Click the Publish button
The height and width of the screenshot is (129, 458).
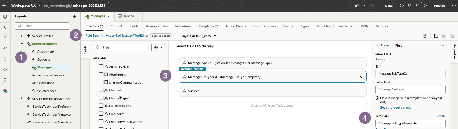pos(439,6)
